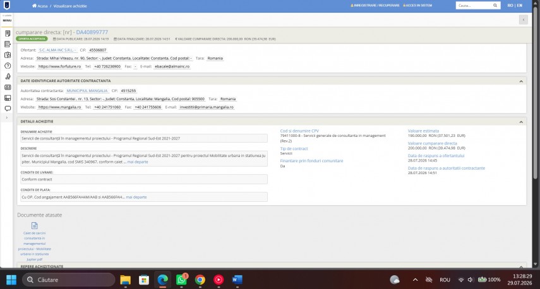Click the Cauta search input field
The width and height of the screenshot is (540, 289).
pos(474,6)
